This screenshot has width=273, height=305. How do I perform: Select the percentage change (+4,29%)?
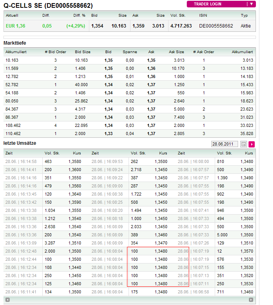[76, 26]
